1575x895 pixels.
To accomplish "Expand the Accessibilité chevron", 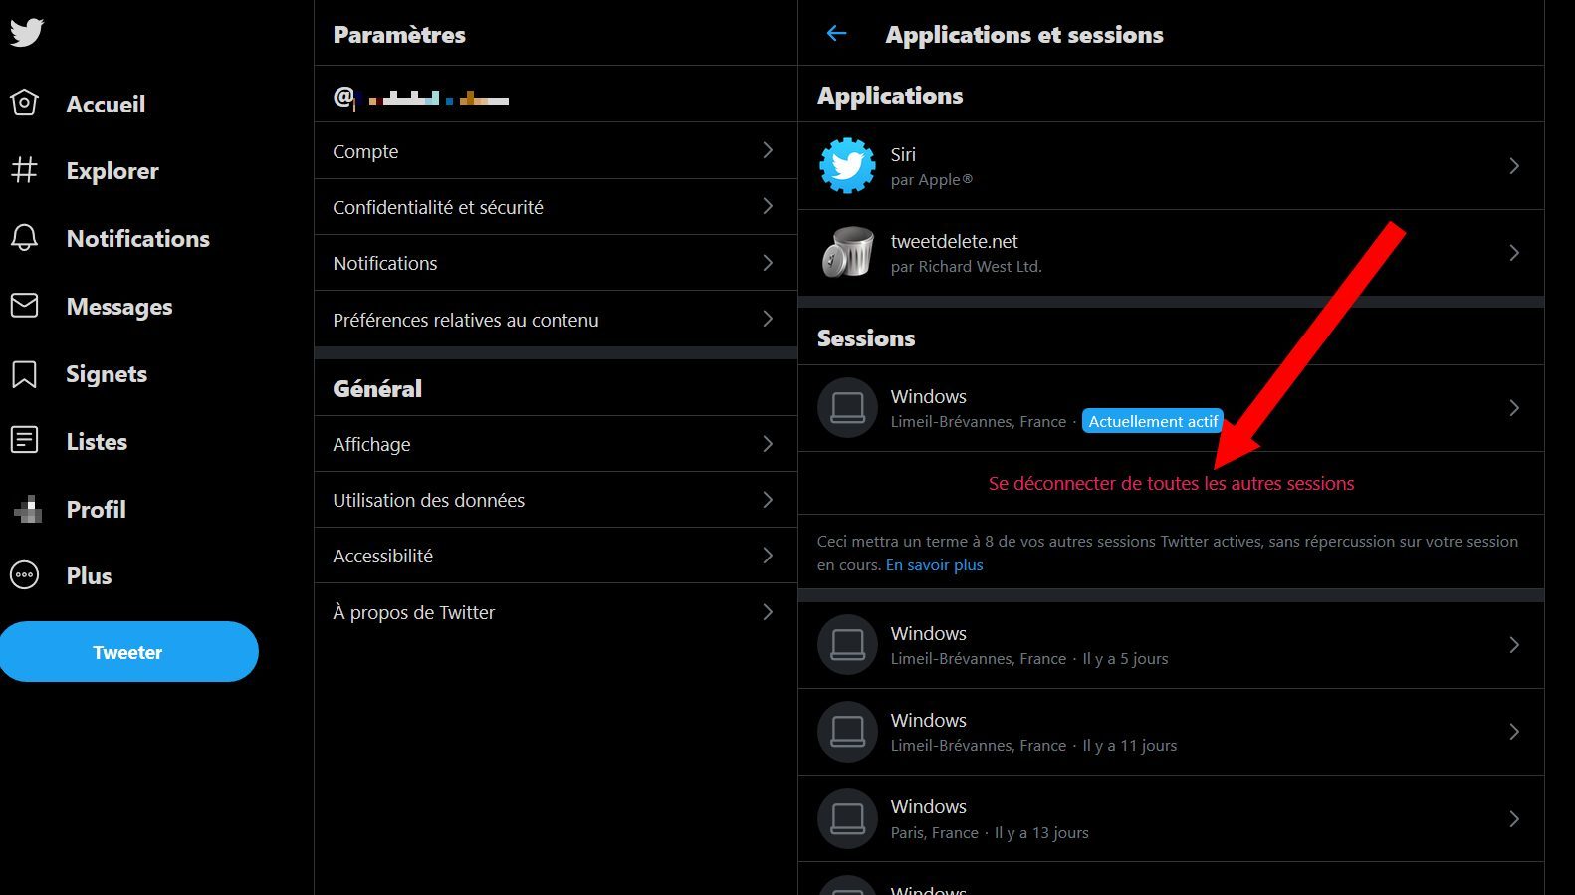I will (768, 556).
